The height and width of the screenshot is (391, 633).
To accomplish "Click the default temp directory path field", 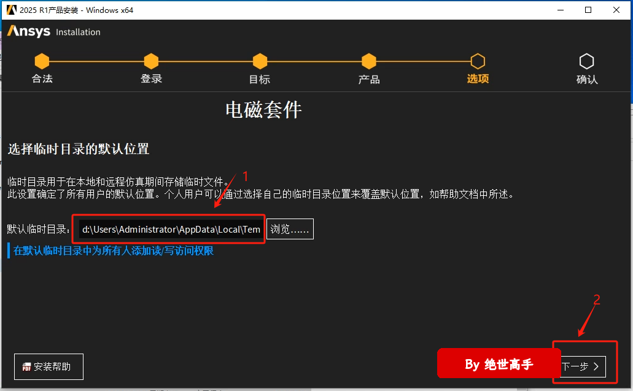I will [170, 229].
